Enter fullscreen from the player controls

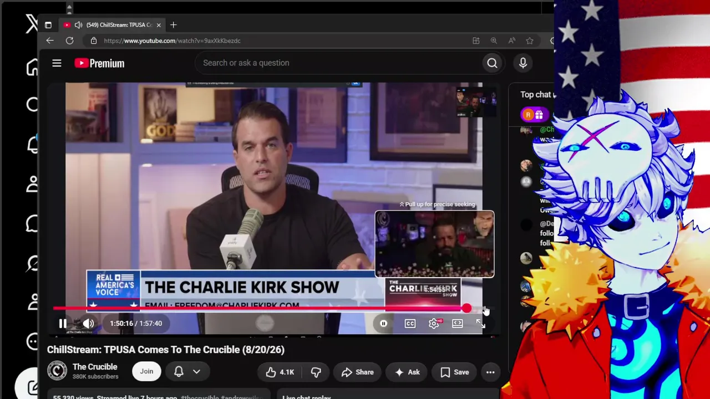[480, 324]
